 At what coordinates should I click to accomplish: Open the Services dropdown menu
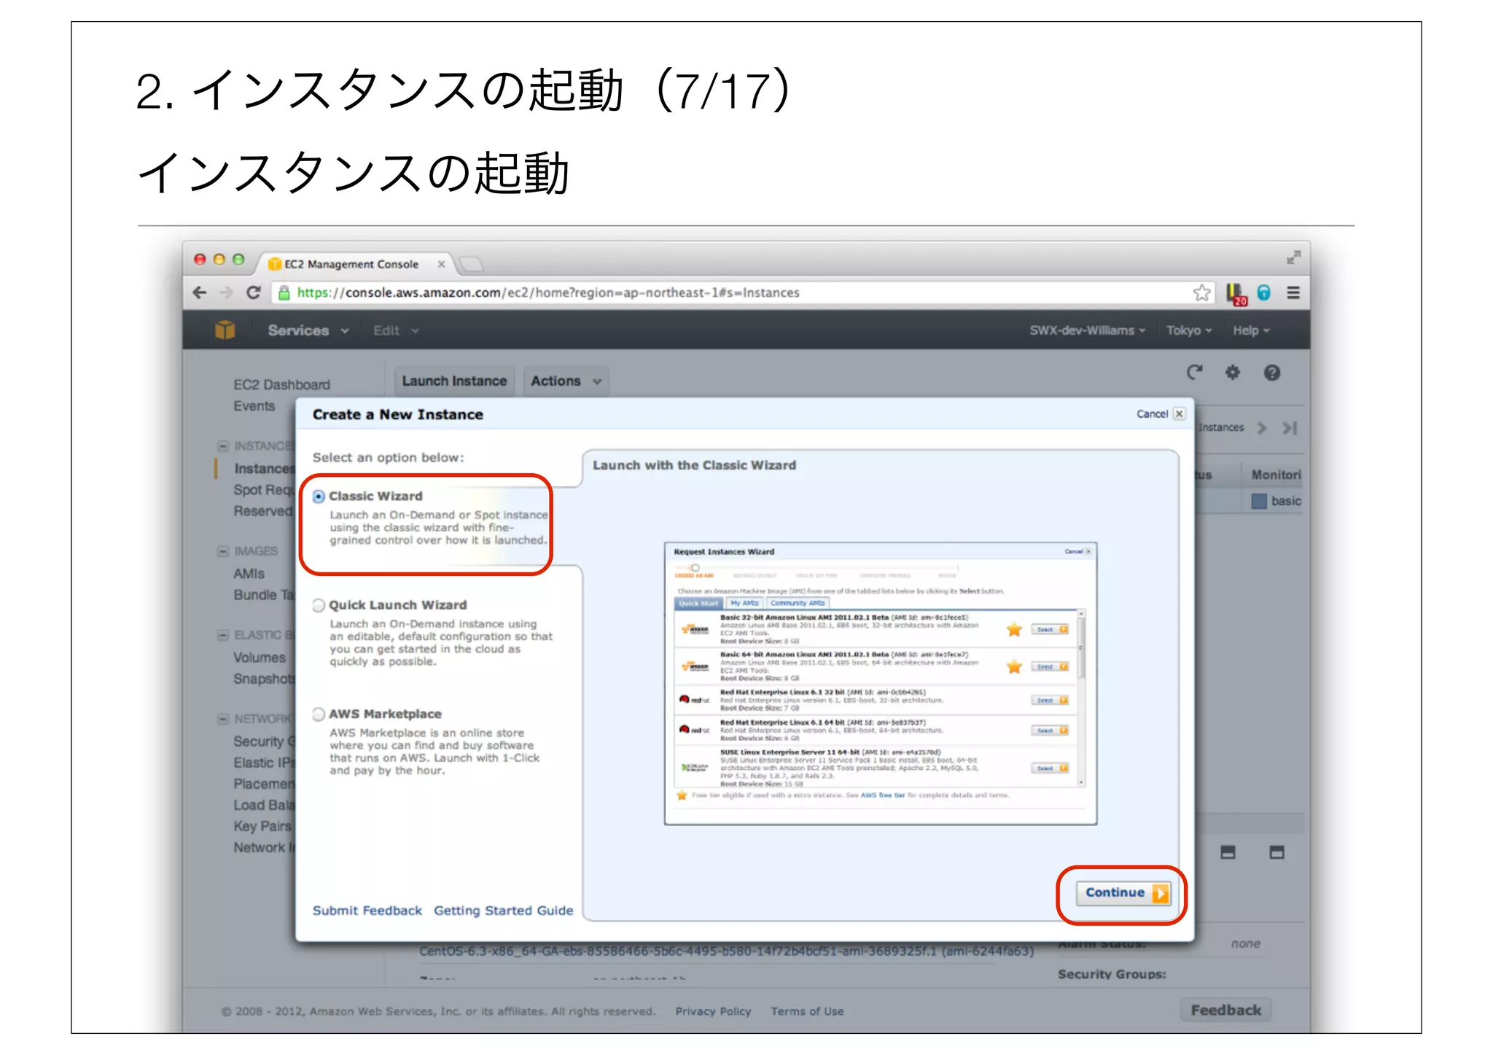307,331
